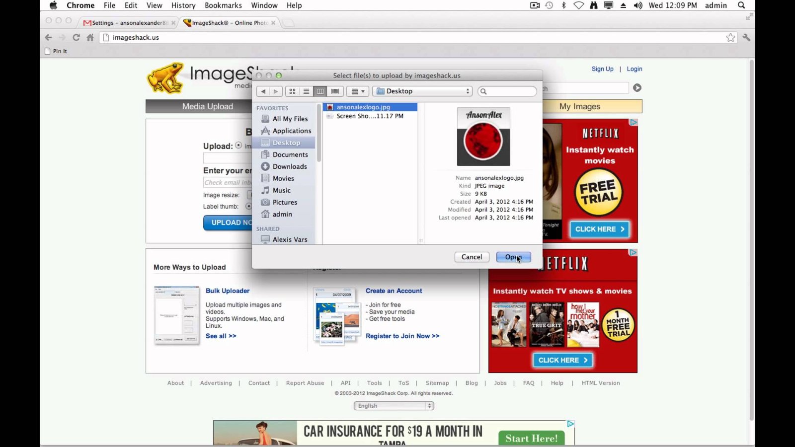The height and width of the screenshot is (447, 795).
Task: Click Chrome back navigation arrow
Action: coord(48,37)
